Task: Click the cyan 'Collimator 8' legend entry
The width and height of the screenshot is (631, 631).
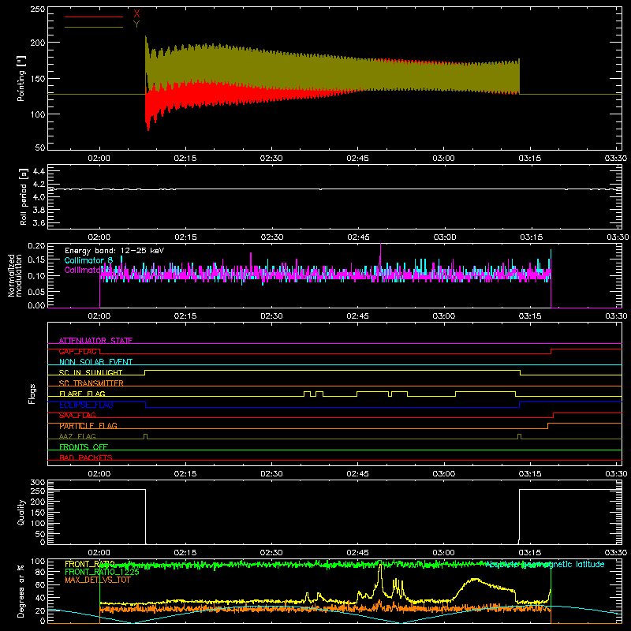Action: (x=88, y=260)
